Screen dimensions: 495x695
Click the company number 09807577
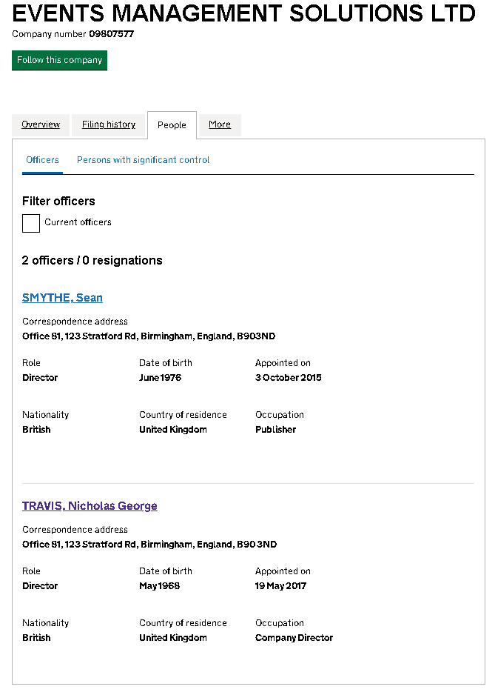(x=112, y=34)
